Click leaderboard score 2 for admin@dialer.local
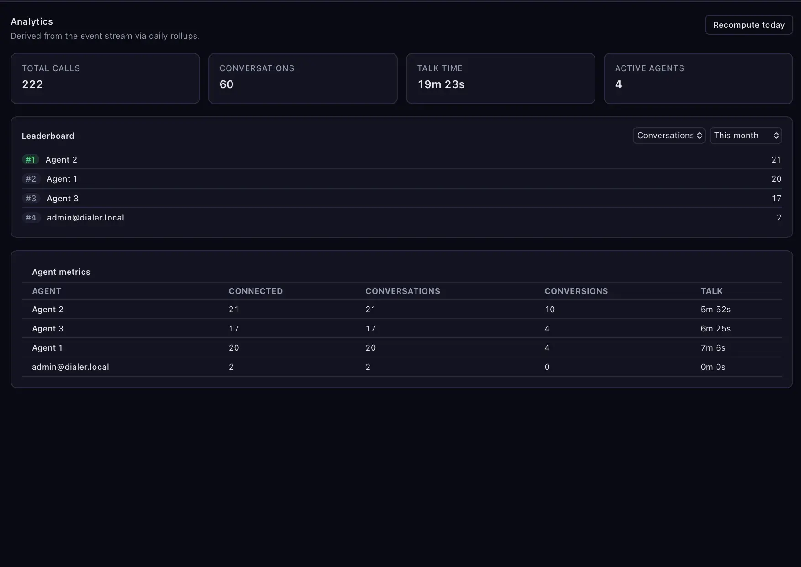801x567 pixels. (779, 218)
